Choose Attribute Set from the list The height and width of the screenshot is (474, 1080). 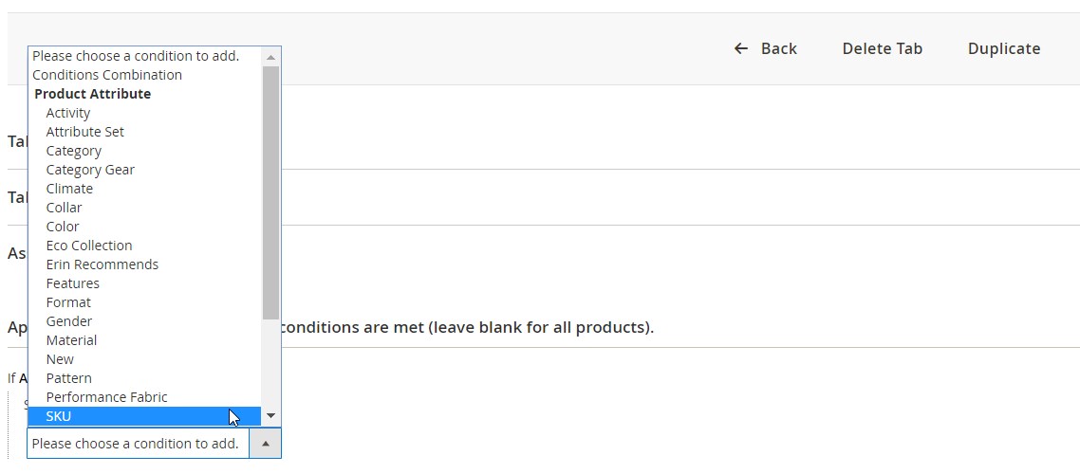click(x=85, y=132)
